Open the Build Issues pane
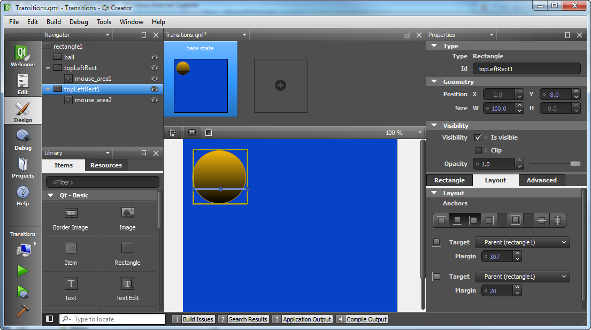 click(198, 319)
